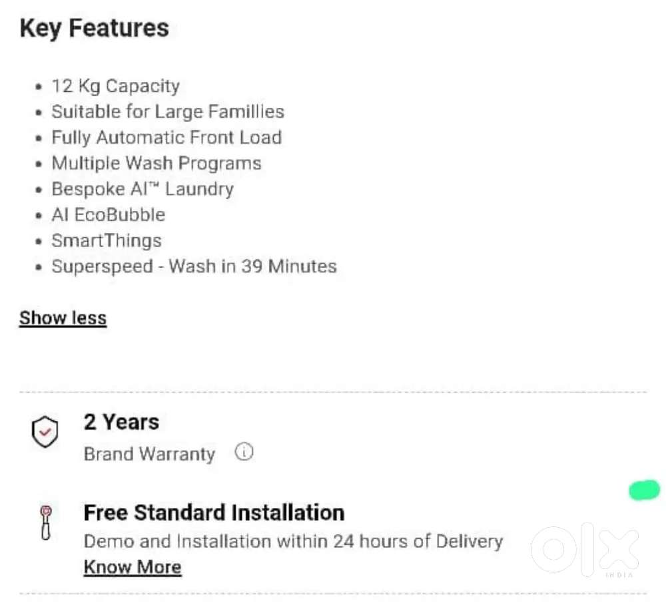Click the checkmark inside the shield icon
Screen dimensions: 666x615
tap(44, 431)
